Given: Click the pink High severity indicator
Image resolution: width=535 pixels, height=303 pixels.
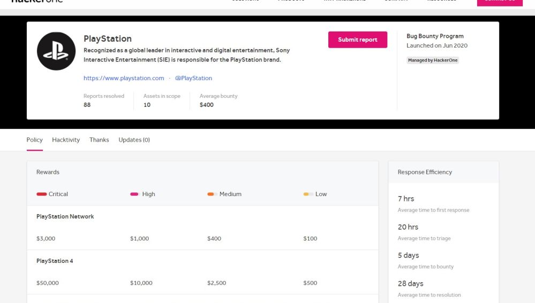Looking at the screenshot, I should point(134,194).
